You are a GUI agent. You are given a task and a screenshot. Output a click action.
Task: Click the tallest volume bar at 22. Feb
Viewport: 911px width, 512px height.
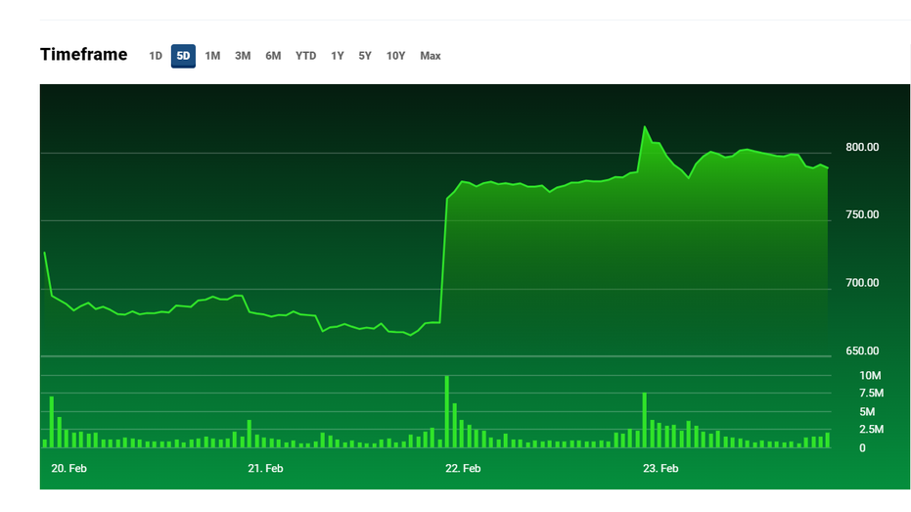click(x=447, y=411)
